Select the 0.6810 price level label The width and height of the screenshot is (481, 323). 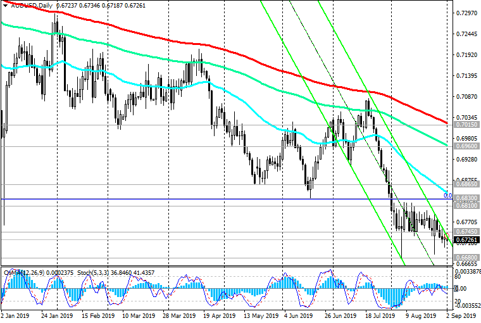(x=466, y=206)
